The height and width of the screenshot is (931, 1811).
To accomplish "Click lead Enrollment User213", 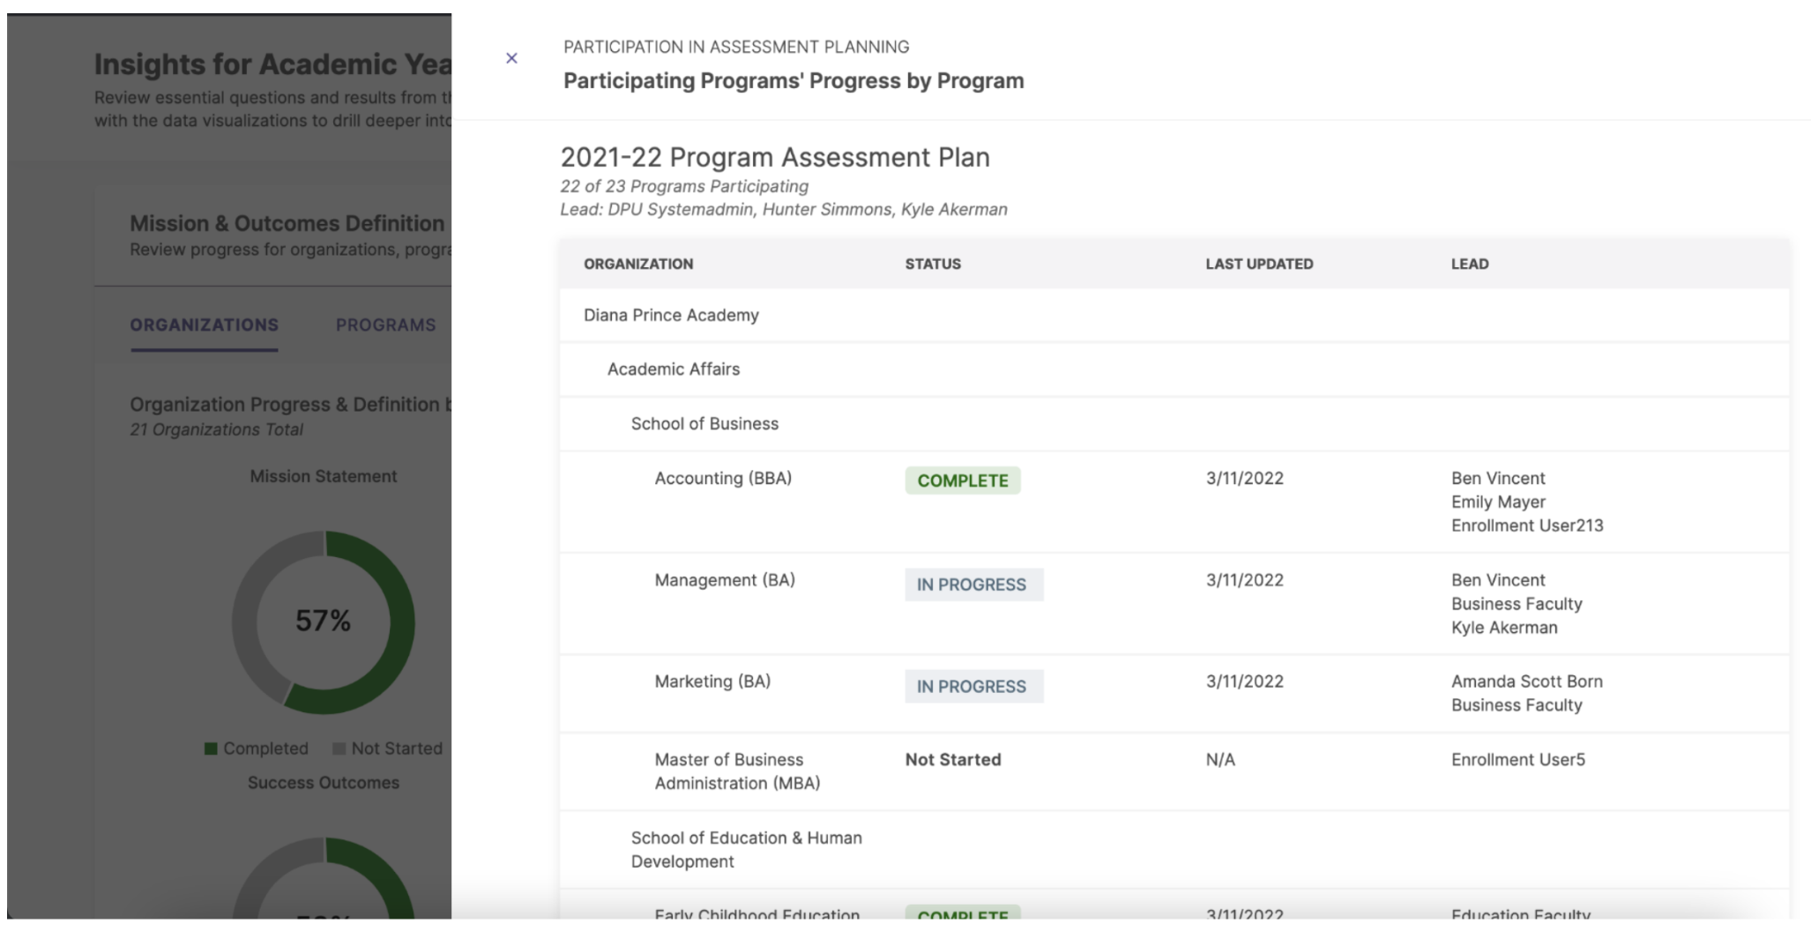I will click(1527, 525).
